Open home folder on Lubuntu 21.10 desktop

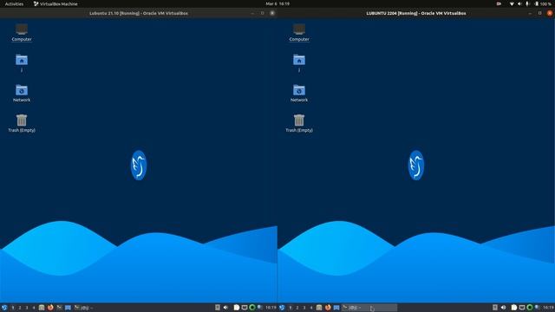point(22,63)
